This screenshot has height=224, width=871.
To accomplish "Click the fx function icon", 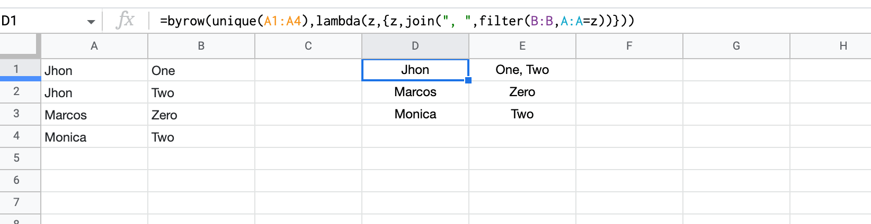I will [x=125, y=21].
